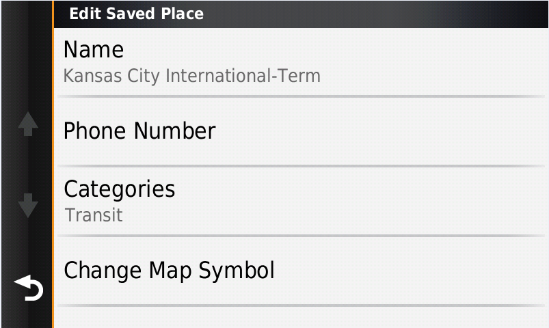Image resolution: width=549 pixels, height=328 pixels.
Task: Click the orange divider beside the sidebar
Action: pos(53,164)
